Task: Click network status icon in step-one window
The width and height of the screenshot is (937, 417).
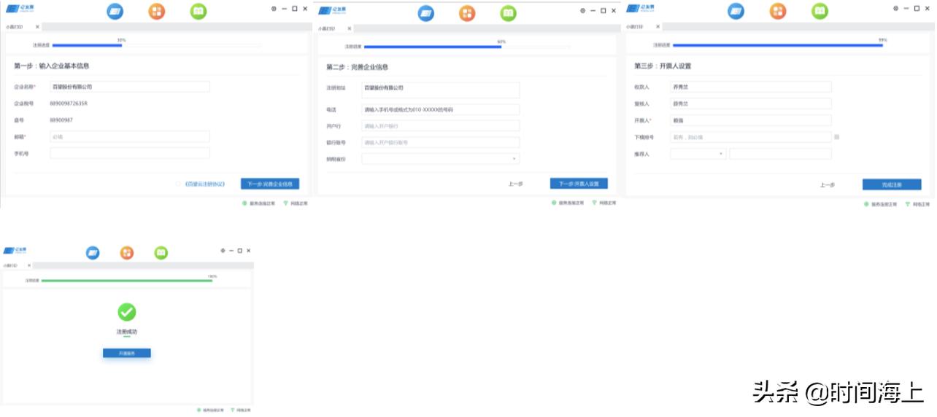Action: click(286, 203)
